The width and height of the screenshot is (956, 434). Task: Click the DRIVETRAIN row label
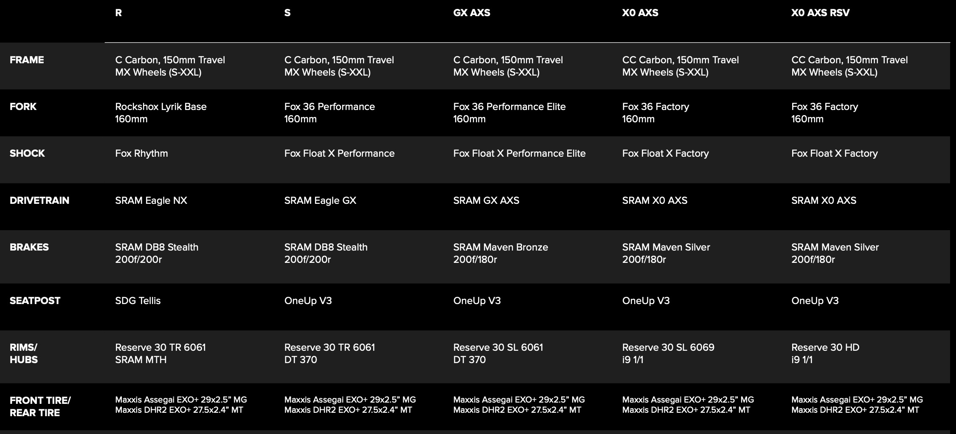click(39, 200)
